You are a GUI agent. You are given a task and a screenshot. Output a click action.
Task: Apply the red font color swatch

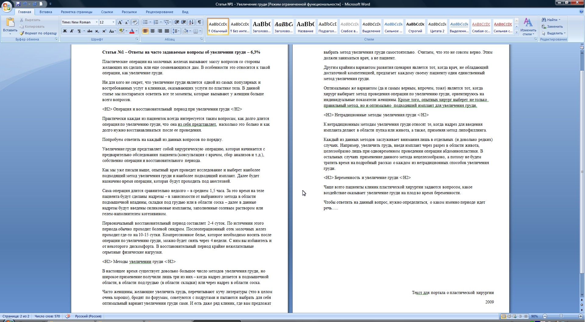[132, 31]
